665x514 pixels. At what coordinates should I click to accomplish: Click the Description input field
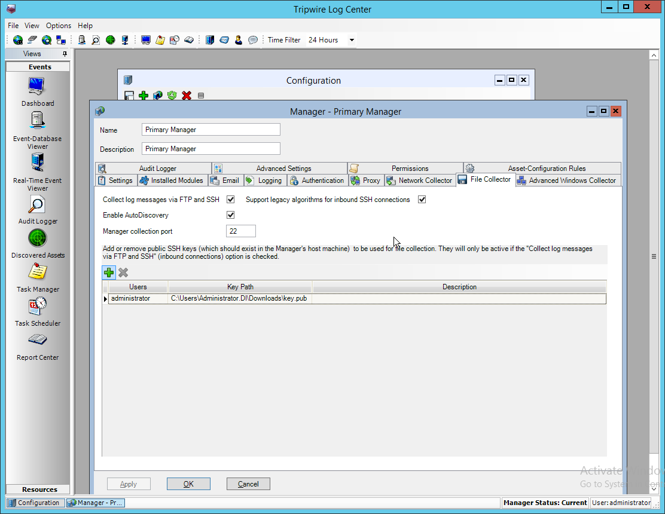211,149
